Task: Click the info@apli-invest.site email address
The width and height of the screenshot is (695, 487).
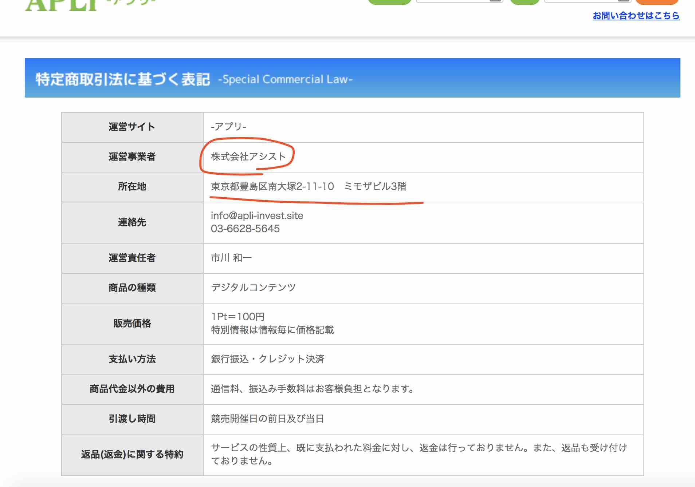Action: pos(257,215)
